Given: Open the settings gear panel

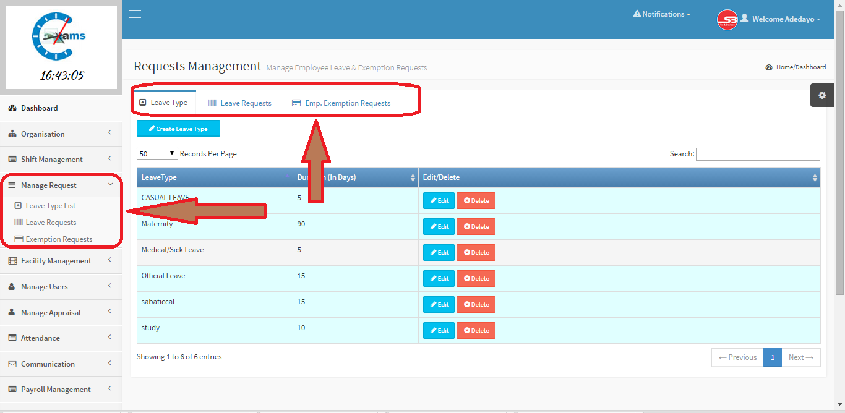Looking at the screenshot, I should tap(821, 95).
